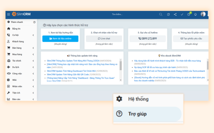Open Update Tính Năng Dashboard Tài Chính Mới link
Screen dimensions: 214x133
(x=71, y=71)
